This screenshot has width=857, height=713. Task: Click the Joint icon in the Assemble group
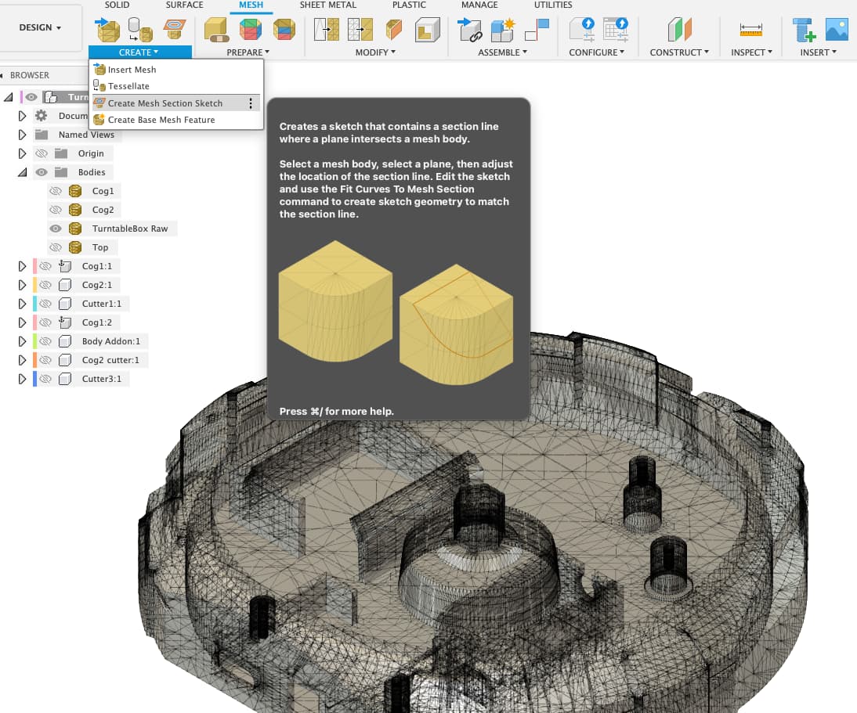tap(470, 30)
